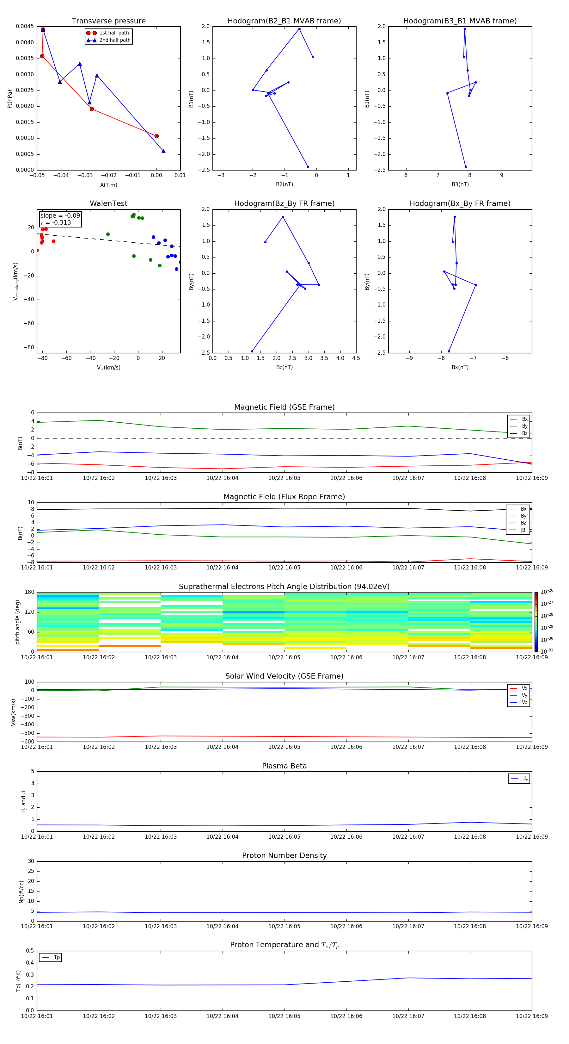The image size is (569, 1044).
Task: Click the "Np(#/cc)" y-axis label
Action: coord(21,891)
